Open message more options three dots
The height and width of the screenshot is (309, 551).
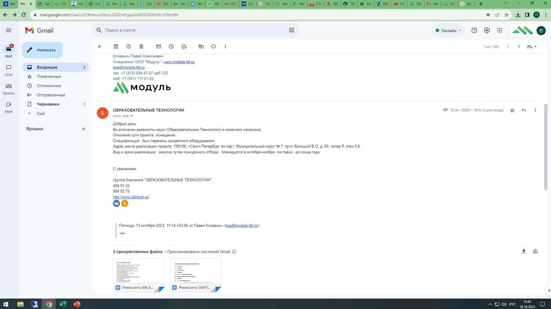click(x=535, y=110)
